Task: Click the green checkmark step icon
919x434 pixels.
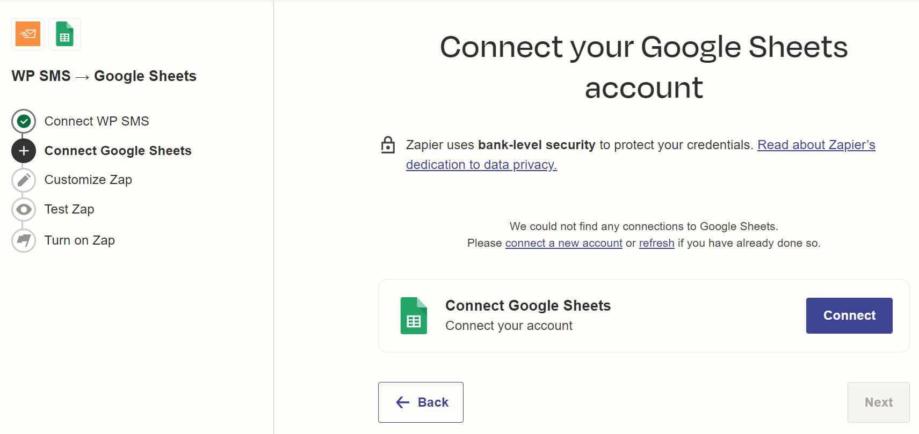Action: point(24,121)
